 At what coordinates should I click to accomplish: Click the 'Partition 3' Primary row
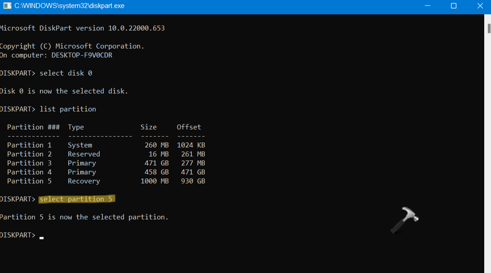pyautogui.click(x=106, y=163)
